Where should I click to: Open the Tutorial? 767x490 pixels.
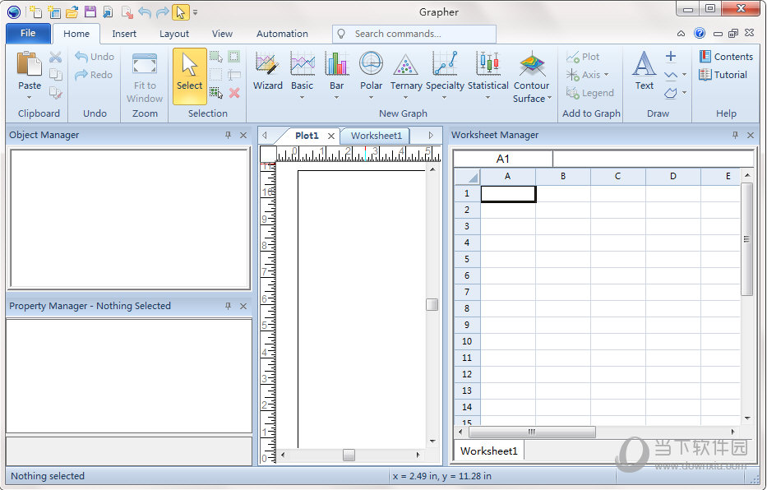point(723,75)
